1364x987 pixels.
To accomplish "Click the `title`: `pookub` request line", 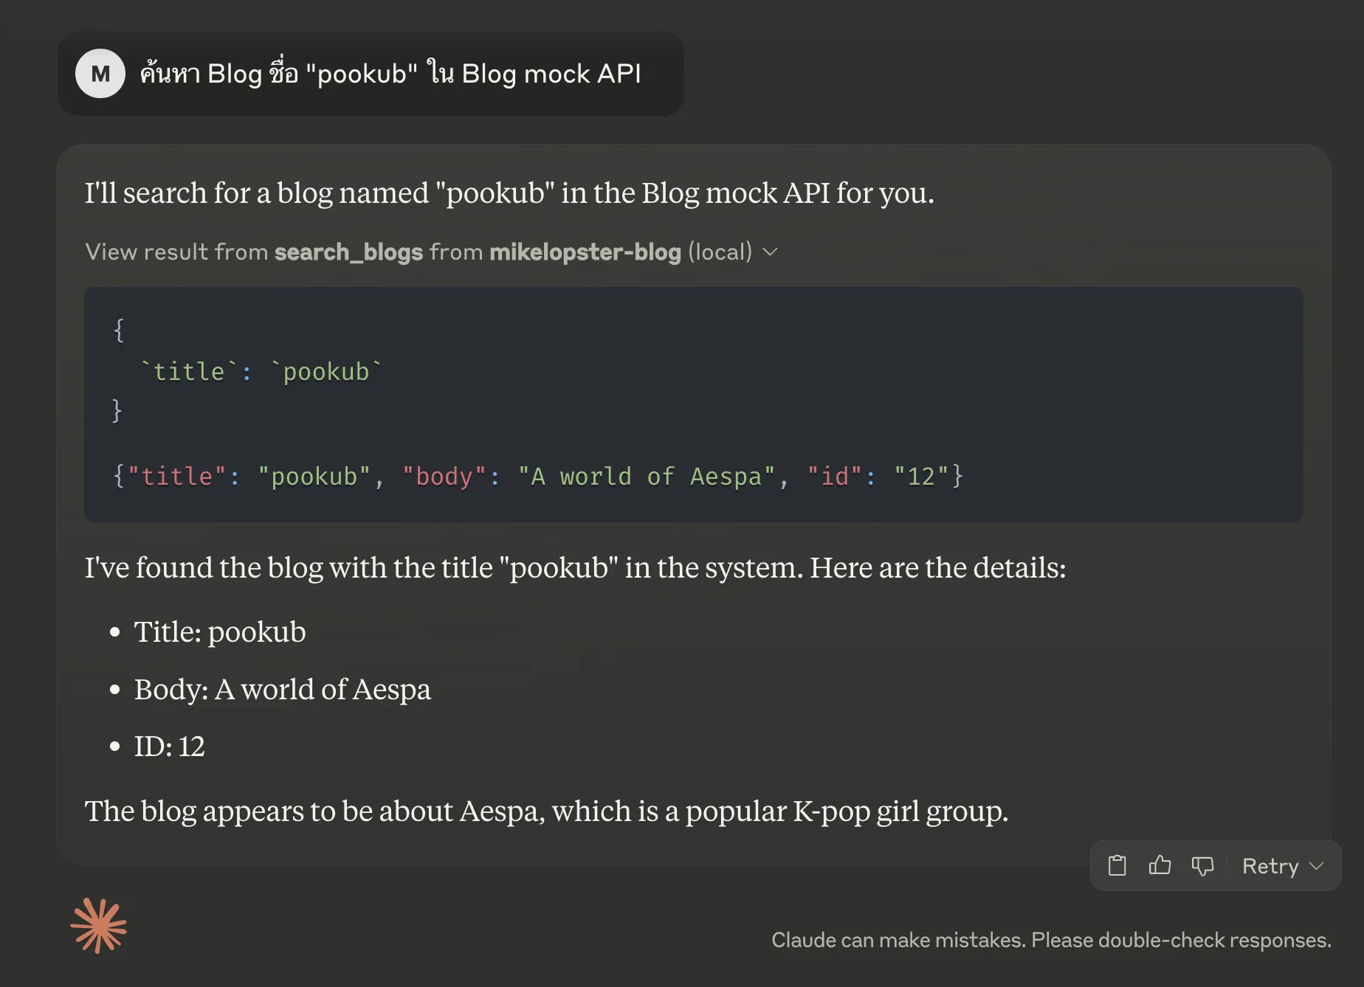I will pos(261,371).
